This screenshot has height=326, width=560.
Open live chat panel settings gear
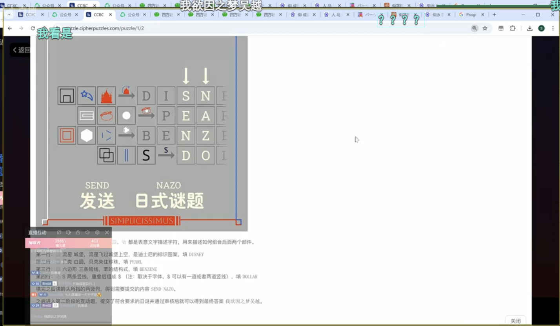pos(97,233)
